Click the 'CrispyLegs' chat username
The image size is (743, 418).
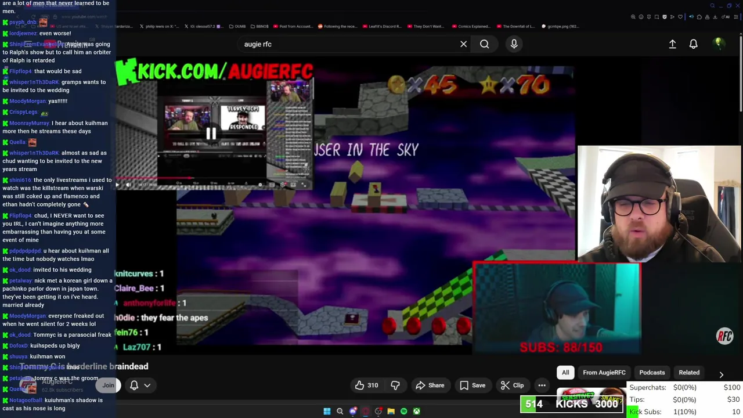(x=23, y=112)
